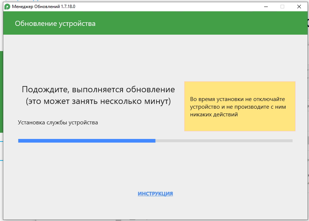Open the ИНСТРУКЦИЯ link
This screenshot has height=221, width=309.
155,194
